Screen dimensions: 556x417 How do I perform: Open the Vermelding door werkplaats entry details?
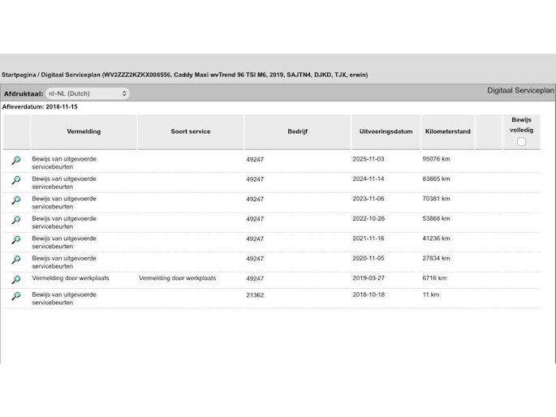point(15,279)
